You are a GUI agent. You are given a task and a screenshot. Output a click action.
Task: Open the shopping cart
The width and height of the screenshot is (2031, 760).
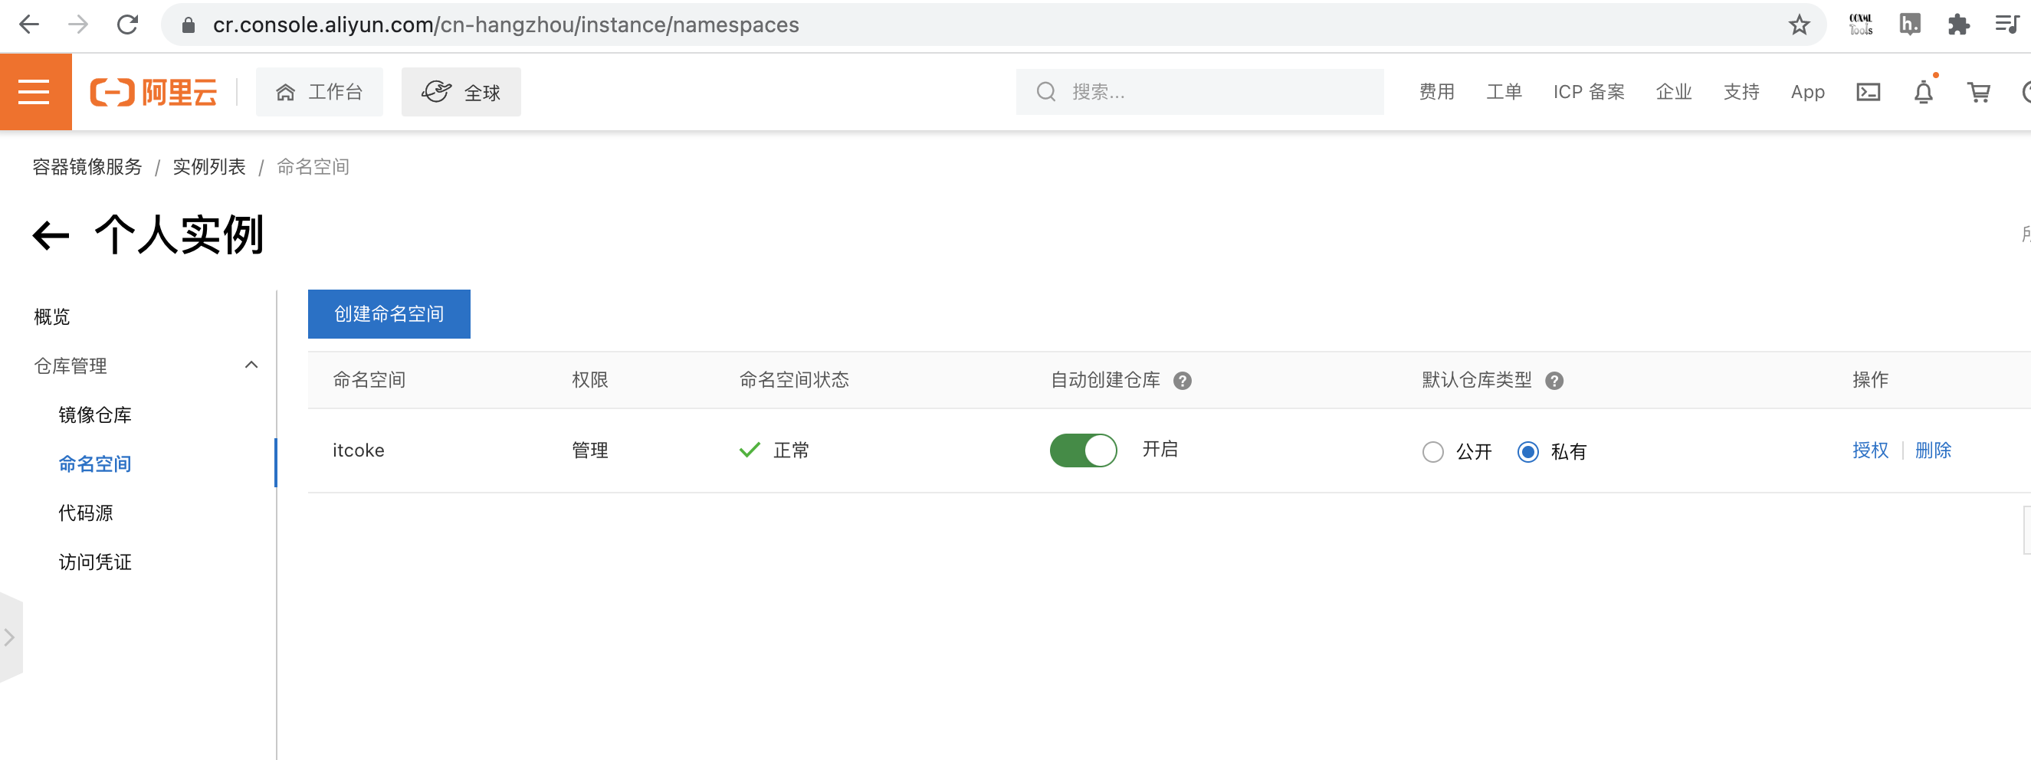1978,92
